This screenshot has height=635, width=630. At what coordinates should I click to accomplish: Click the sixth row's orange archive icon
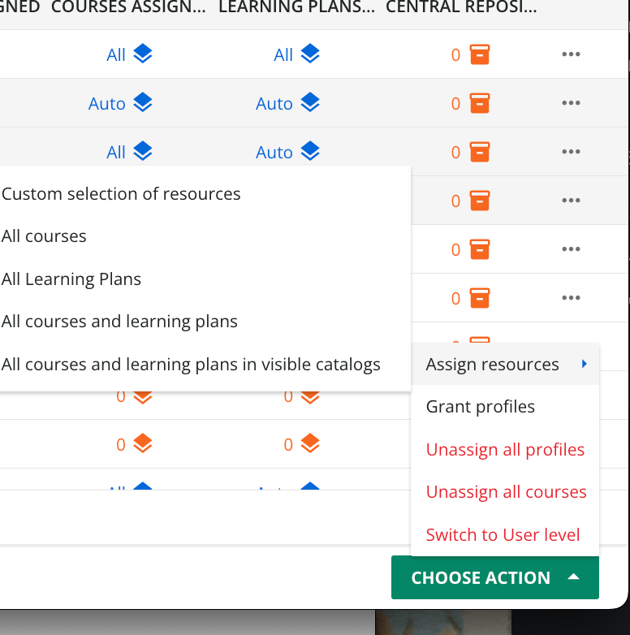pos(480,298)
